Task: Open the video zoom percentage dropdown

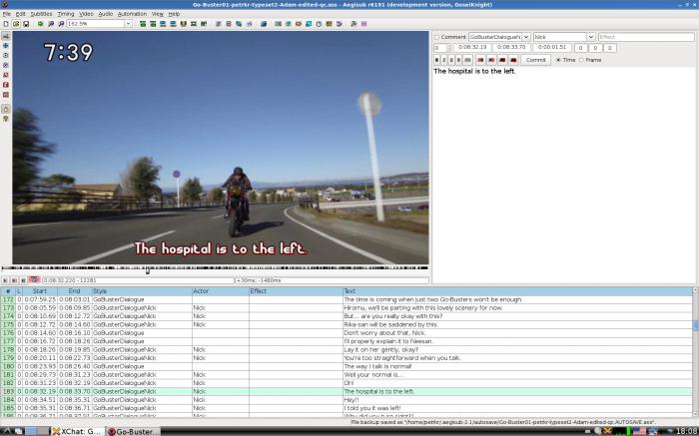Action: [128, 24]
